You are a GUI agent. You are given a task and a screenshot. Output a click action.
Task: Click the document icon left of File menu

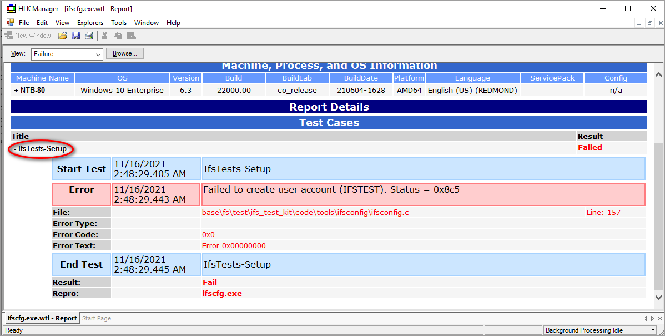(x=10, y=23)
